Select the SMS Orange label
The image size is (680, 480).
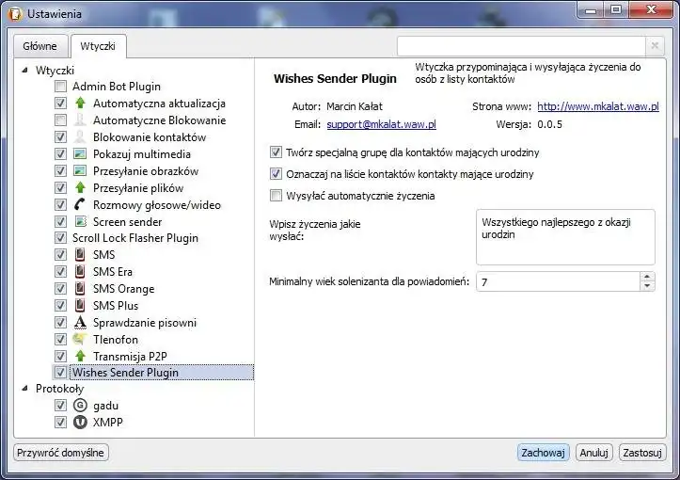tap(123, 289)
